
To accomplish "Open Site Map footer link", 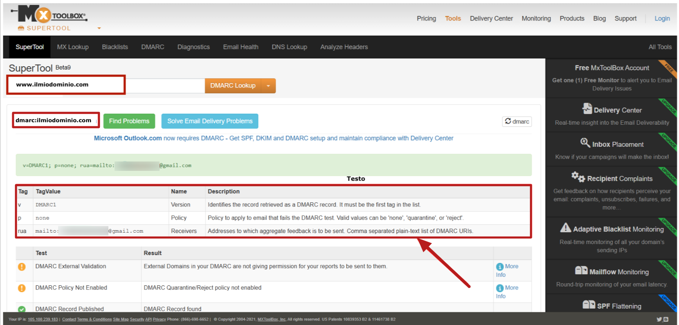I will click(121, 319).
